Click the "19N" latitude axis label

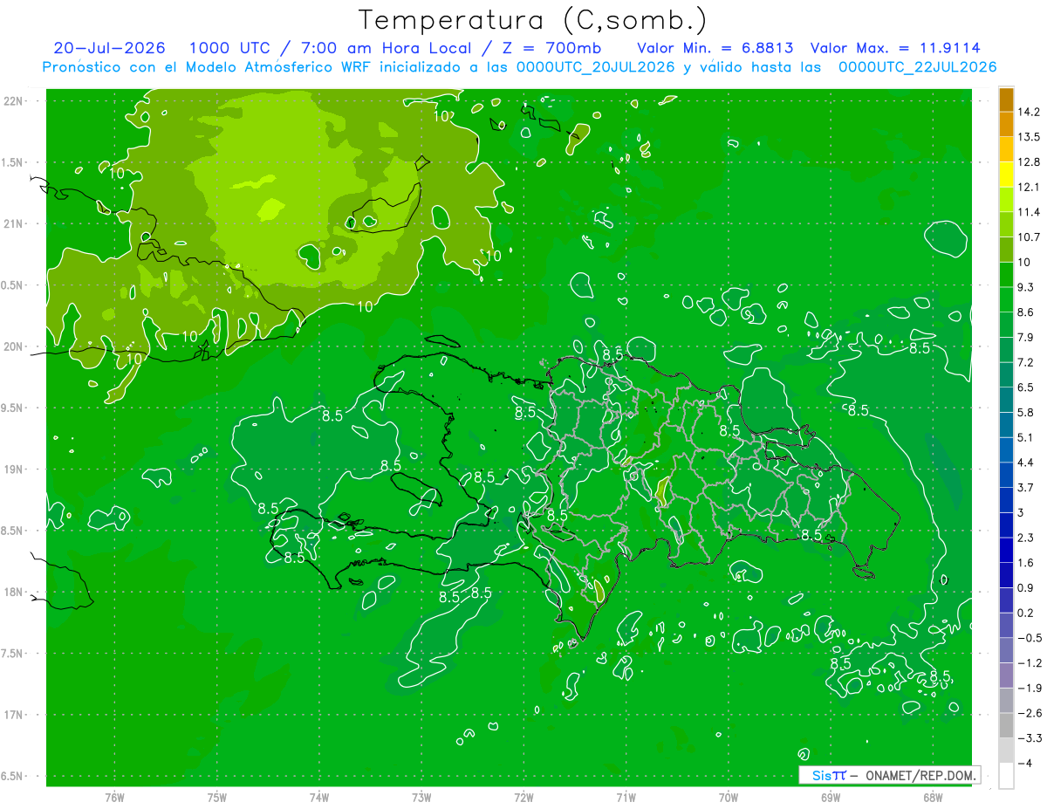click(x=12, y=470)
